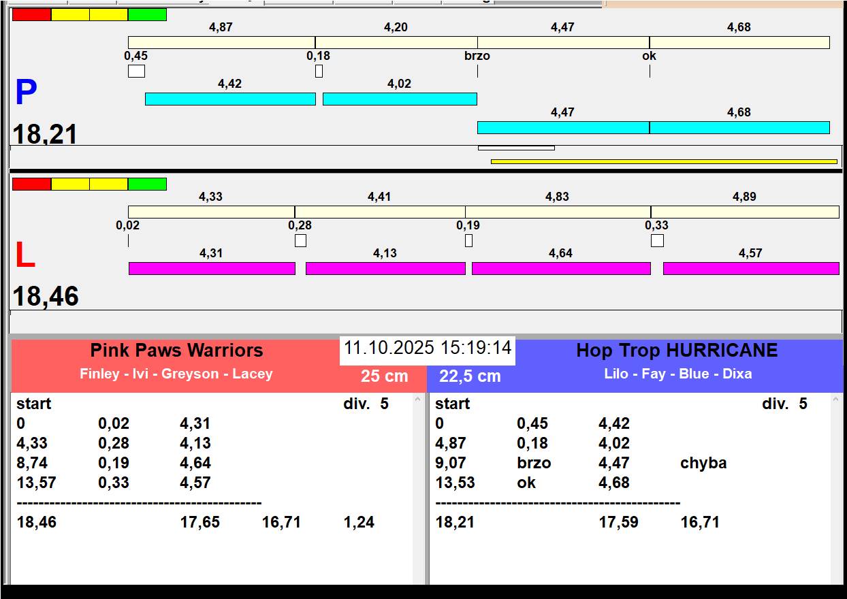Select the small box under 0,33 in lane L
The width and height of the screenshot is (847, 599).
(657, 240)
